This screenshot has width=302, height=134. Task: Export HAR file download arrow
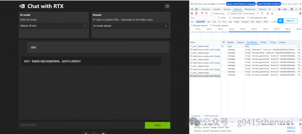point(272,13)
